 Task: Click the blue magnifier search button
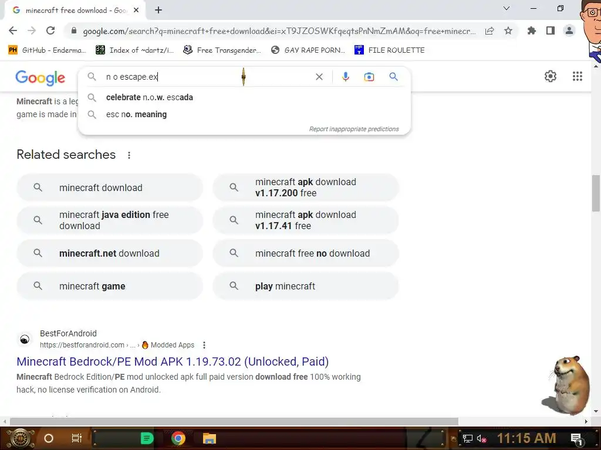coord(393,77)
